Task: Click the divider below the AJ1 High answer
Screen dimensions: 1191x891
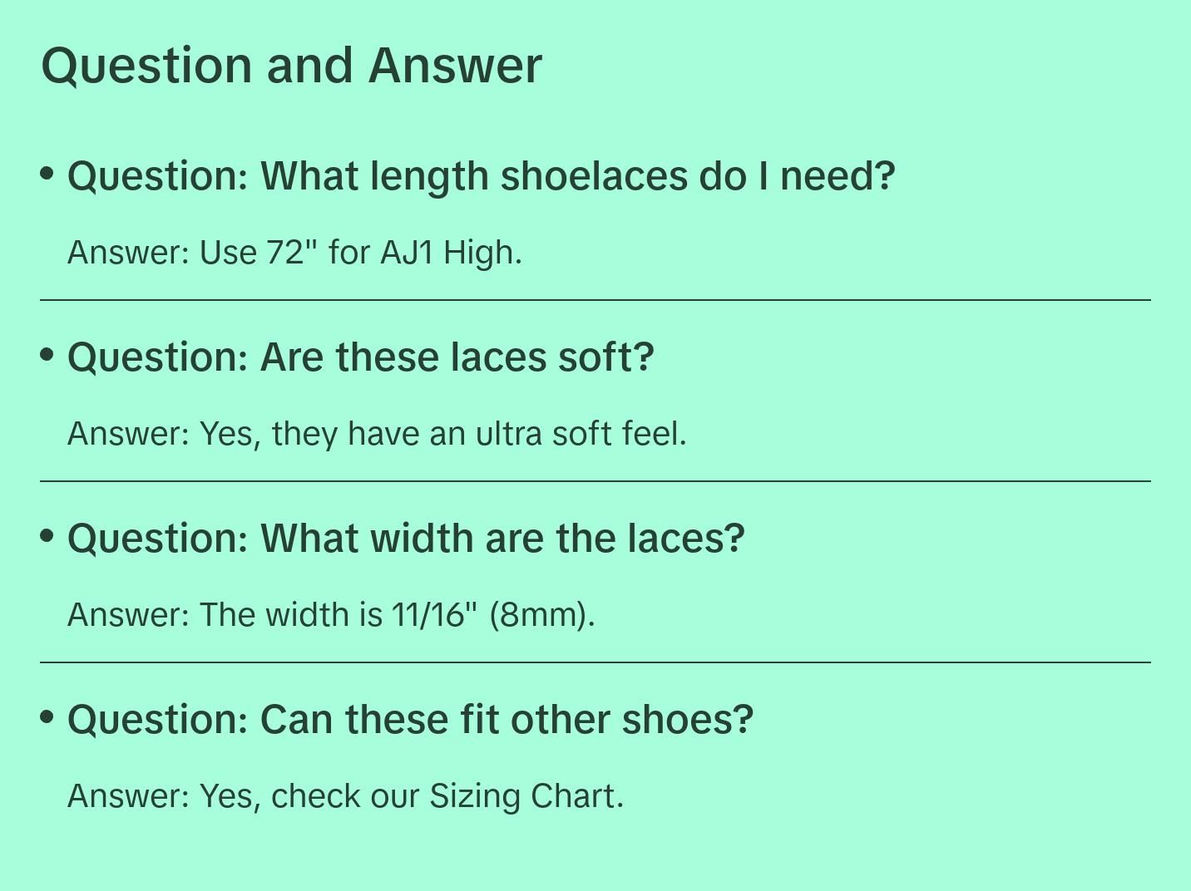Action: point(595,300)
